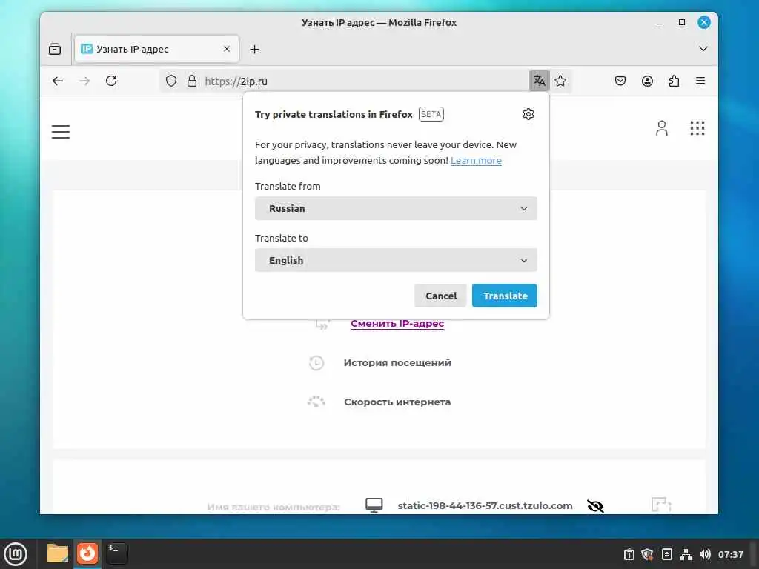Screen dimensions: 759x569
Task: Close the Узнать IP адрес tab
Action: point(227,49)
